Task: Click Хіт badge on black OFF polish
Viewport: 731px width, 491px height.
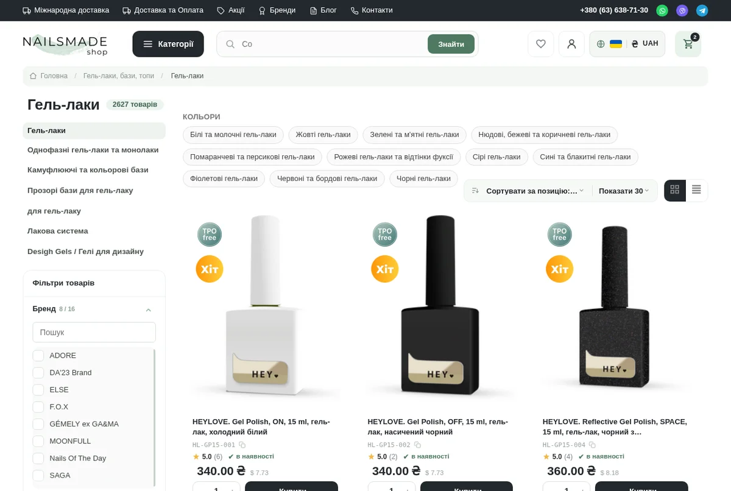Action: (x=384, y=269)
